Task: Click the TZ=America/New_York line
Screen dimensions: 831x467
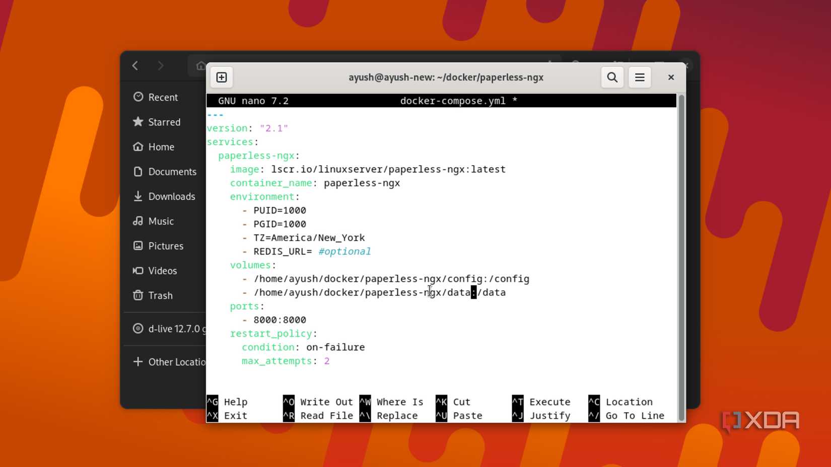Action: coord(303,238)
